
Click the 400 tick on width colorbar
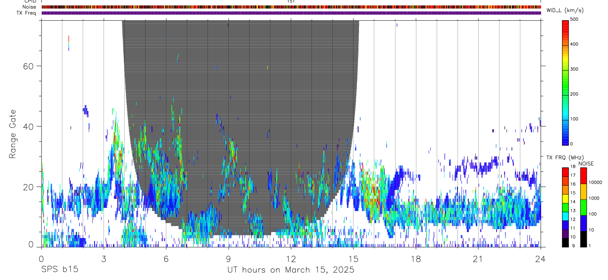tap(574, 44)
